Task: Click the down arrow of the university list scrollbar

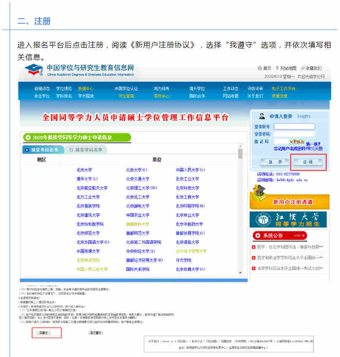Action: tap(240, 272)
